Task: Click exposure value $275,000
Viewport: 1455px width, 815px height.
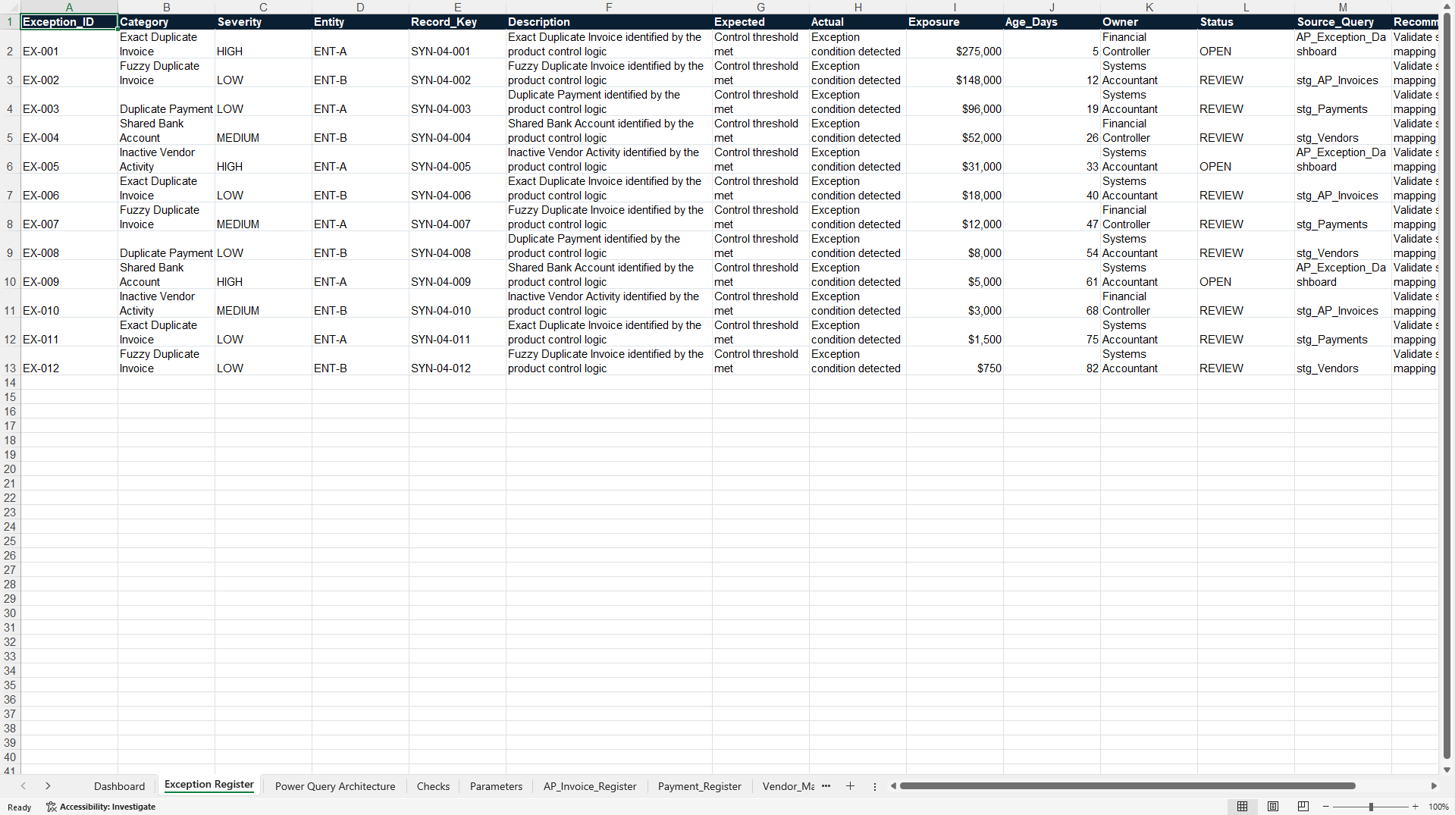Action: coord(955,44)
